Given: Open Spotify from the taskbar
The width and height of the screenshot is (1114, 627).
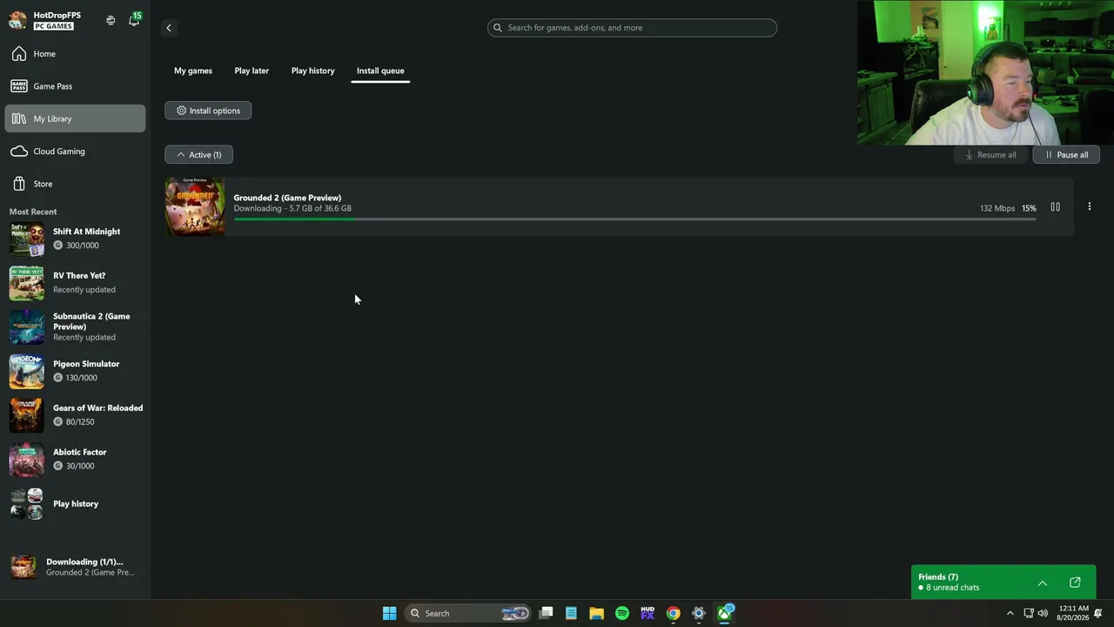Looking at the screenshot, I should coord(622,613).
